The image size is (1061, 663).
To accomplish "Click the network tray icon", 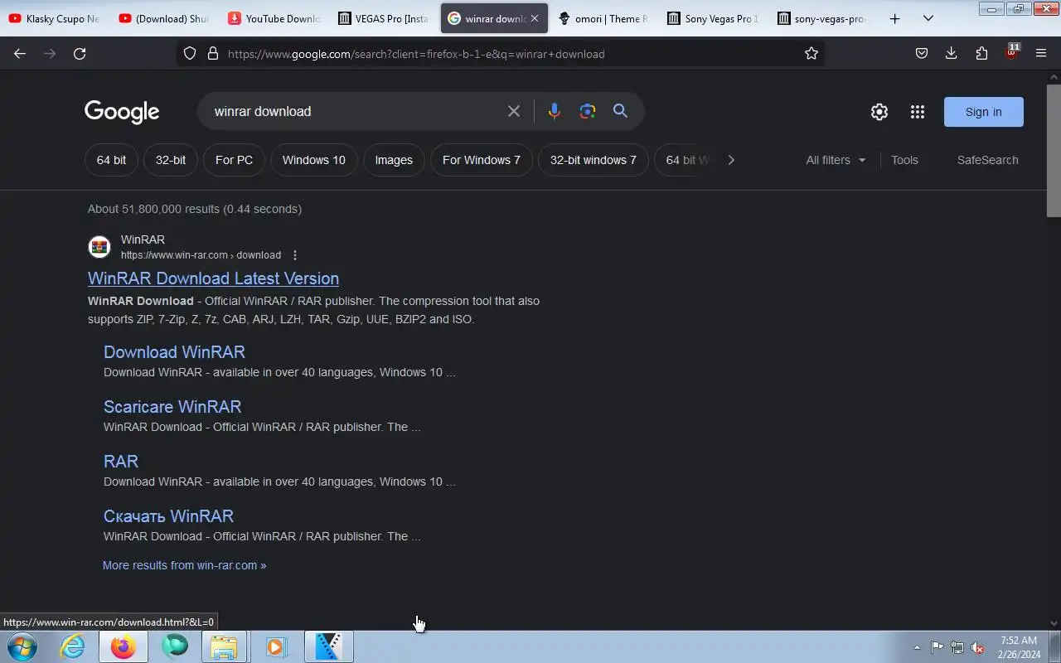I will pyautogui.click(x=957, y=647).
